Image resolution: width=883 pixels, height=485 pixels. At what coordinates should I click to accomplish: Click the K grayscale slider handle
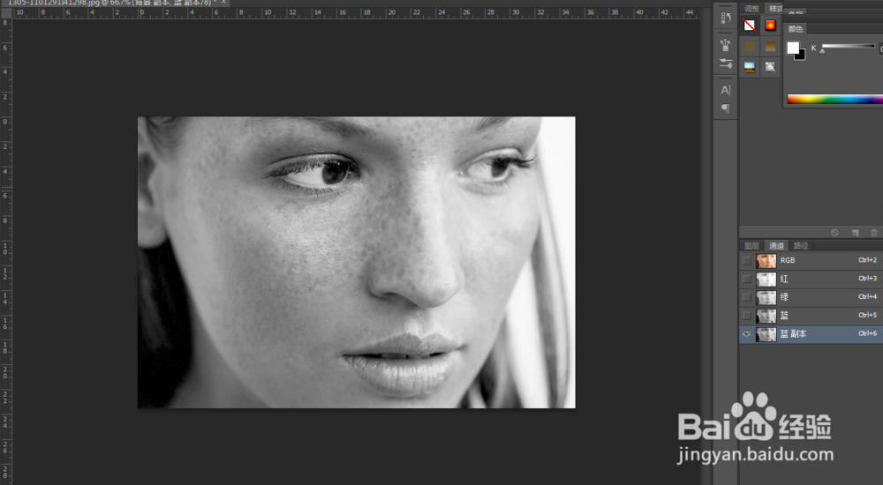tap(822, 51)
